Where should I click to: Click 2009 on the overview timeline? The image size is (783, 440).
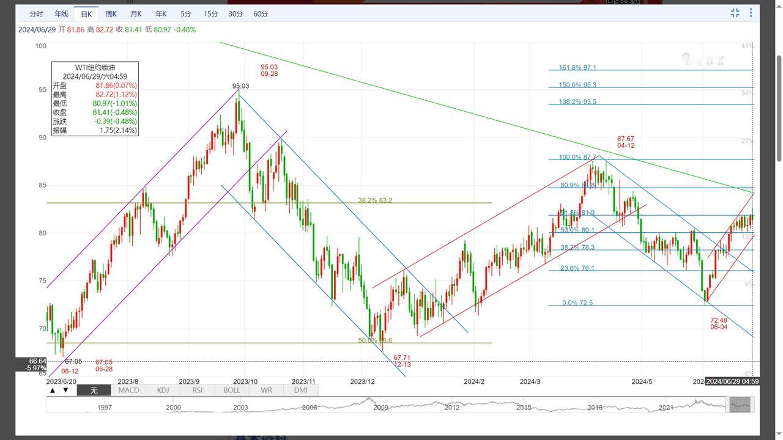pyautogui.click(x=380, y=408)
